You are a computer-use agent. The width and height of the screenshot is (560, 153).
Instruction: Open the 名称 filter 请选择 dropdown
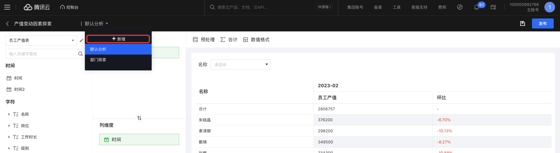point(241,64)
